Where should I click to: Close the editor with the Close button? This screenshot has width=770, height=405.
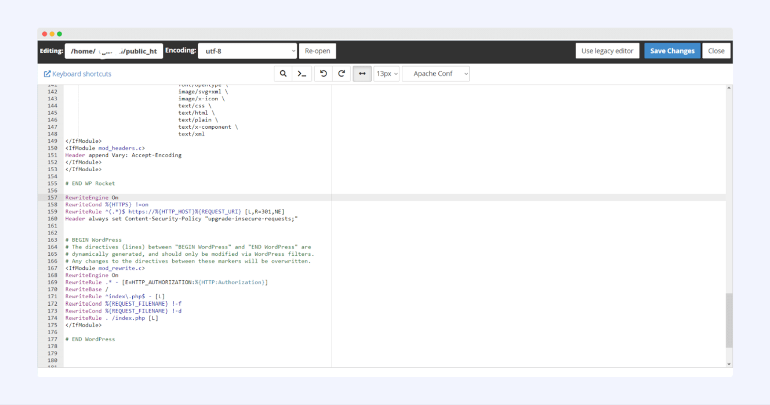tap(716, 51)
